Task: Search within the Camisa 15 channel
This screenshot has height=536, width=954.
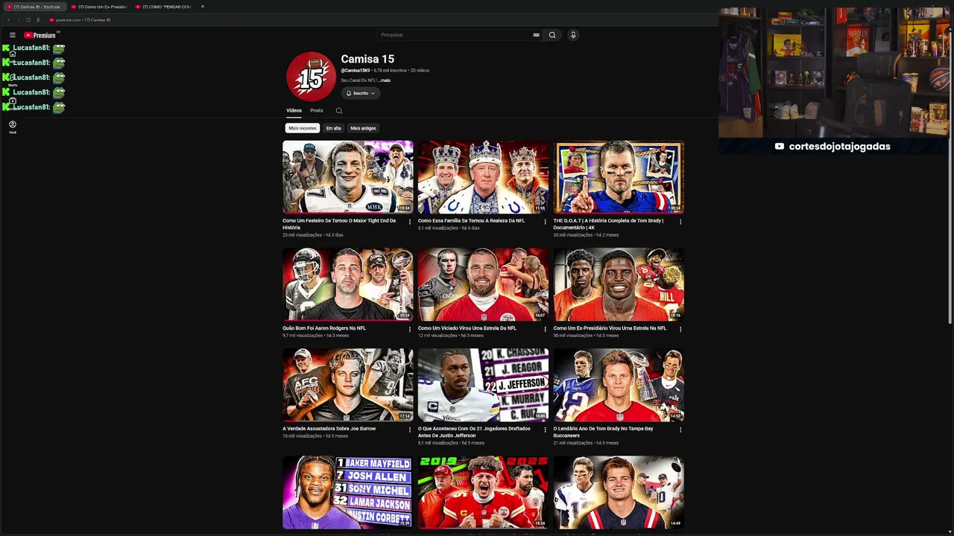Action: (339, 111)
